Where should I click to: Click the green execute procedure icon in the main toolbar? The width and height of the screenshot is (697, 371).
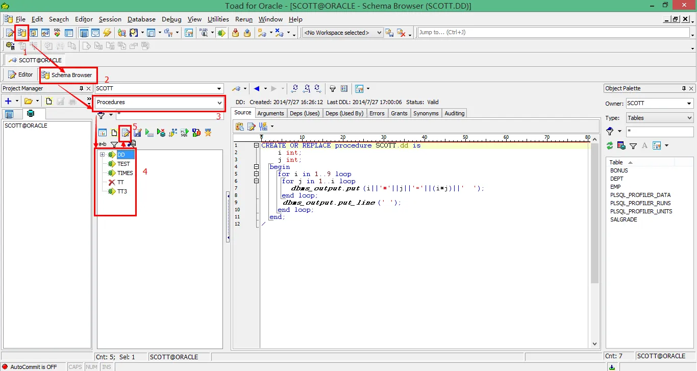[221, 33]
